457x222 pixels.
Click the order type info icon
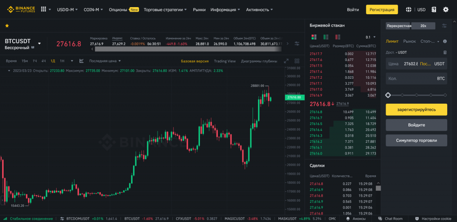point(445,41)
